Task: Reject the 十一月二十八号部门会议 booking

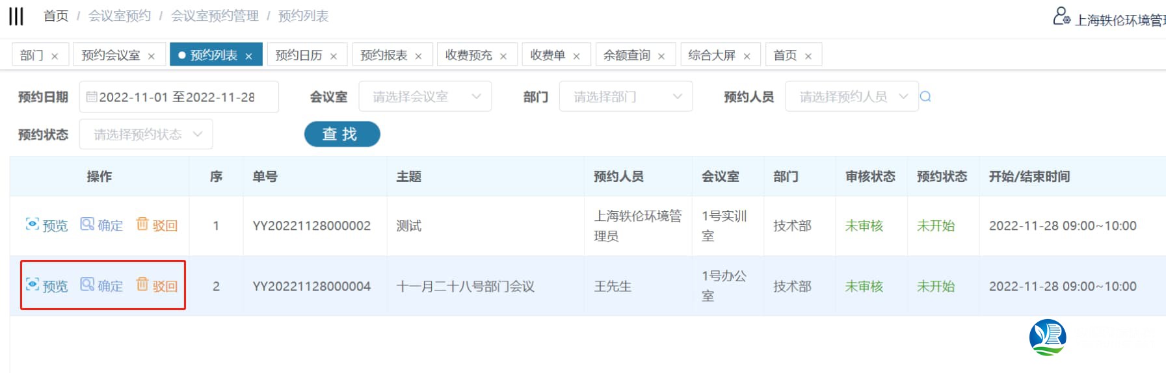Action: coord(157,286)
